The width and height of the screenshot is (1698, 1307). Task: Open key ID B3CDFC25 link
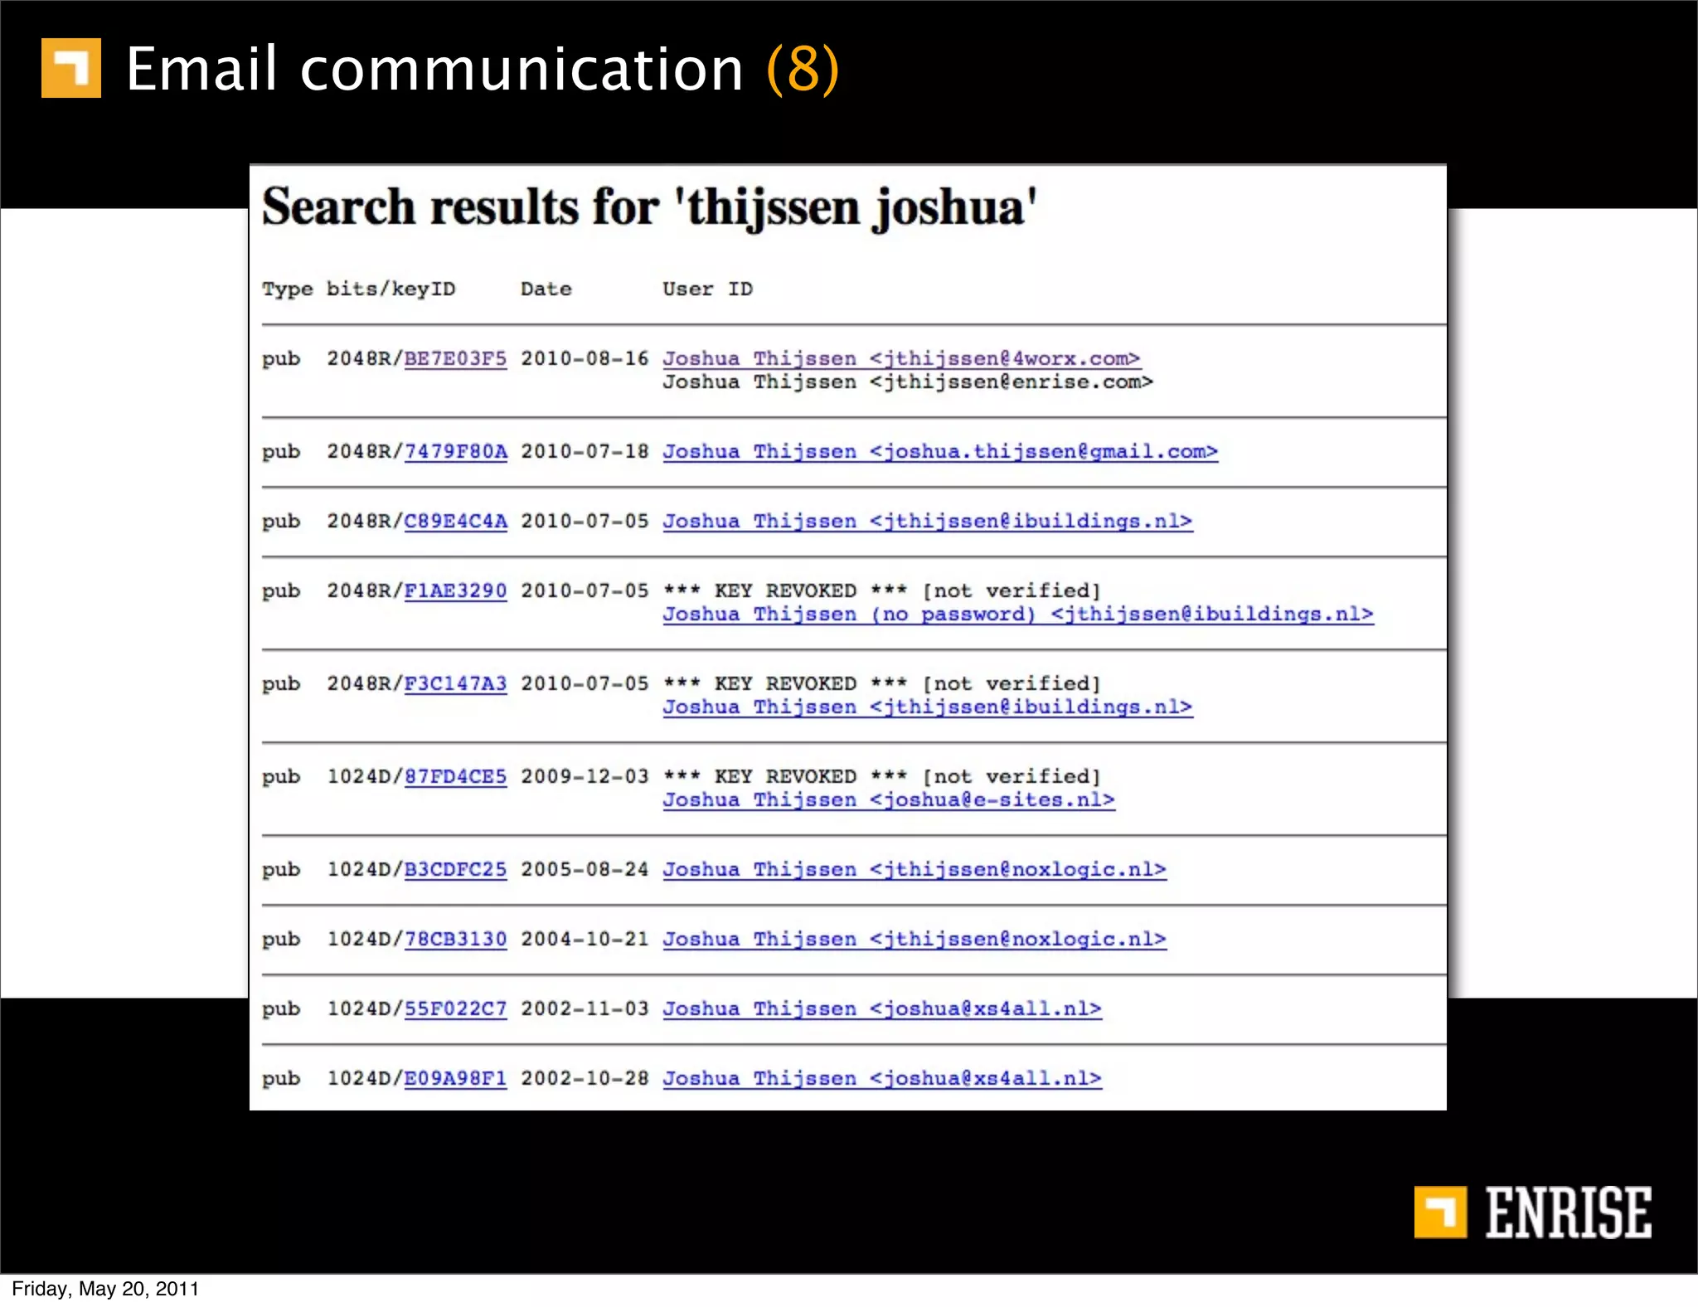pyautogui.click(x=455, y=869)
